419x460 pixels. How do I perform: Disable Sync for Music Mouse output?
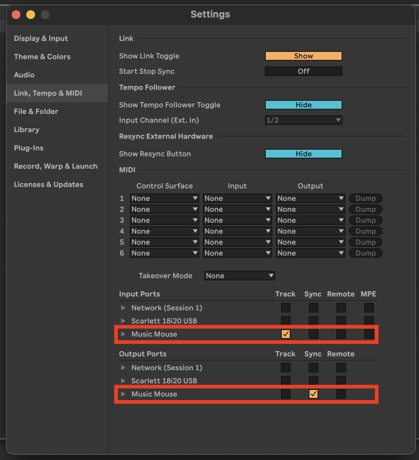pos(314,394)
